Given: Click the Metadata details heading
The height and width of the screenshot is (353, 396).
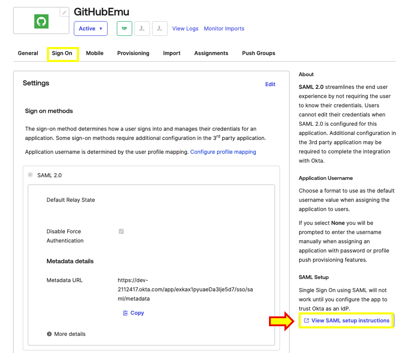Looking at the screenshot, I should [x=70, y=261].
